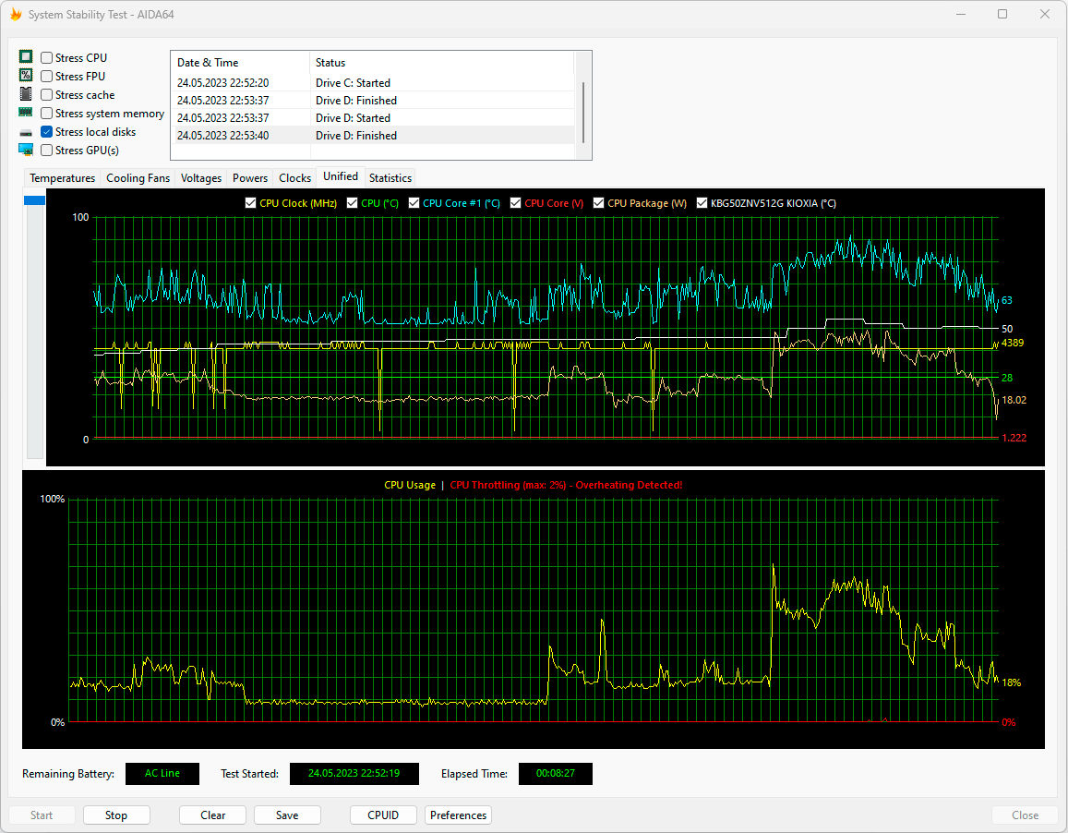1068x833 pixels.
Task: Click the CPU chip icon beside Stress CPU
Action: pyautogui.click(x=26, y=57)
